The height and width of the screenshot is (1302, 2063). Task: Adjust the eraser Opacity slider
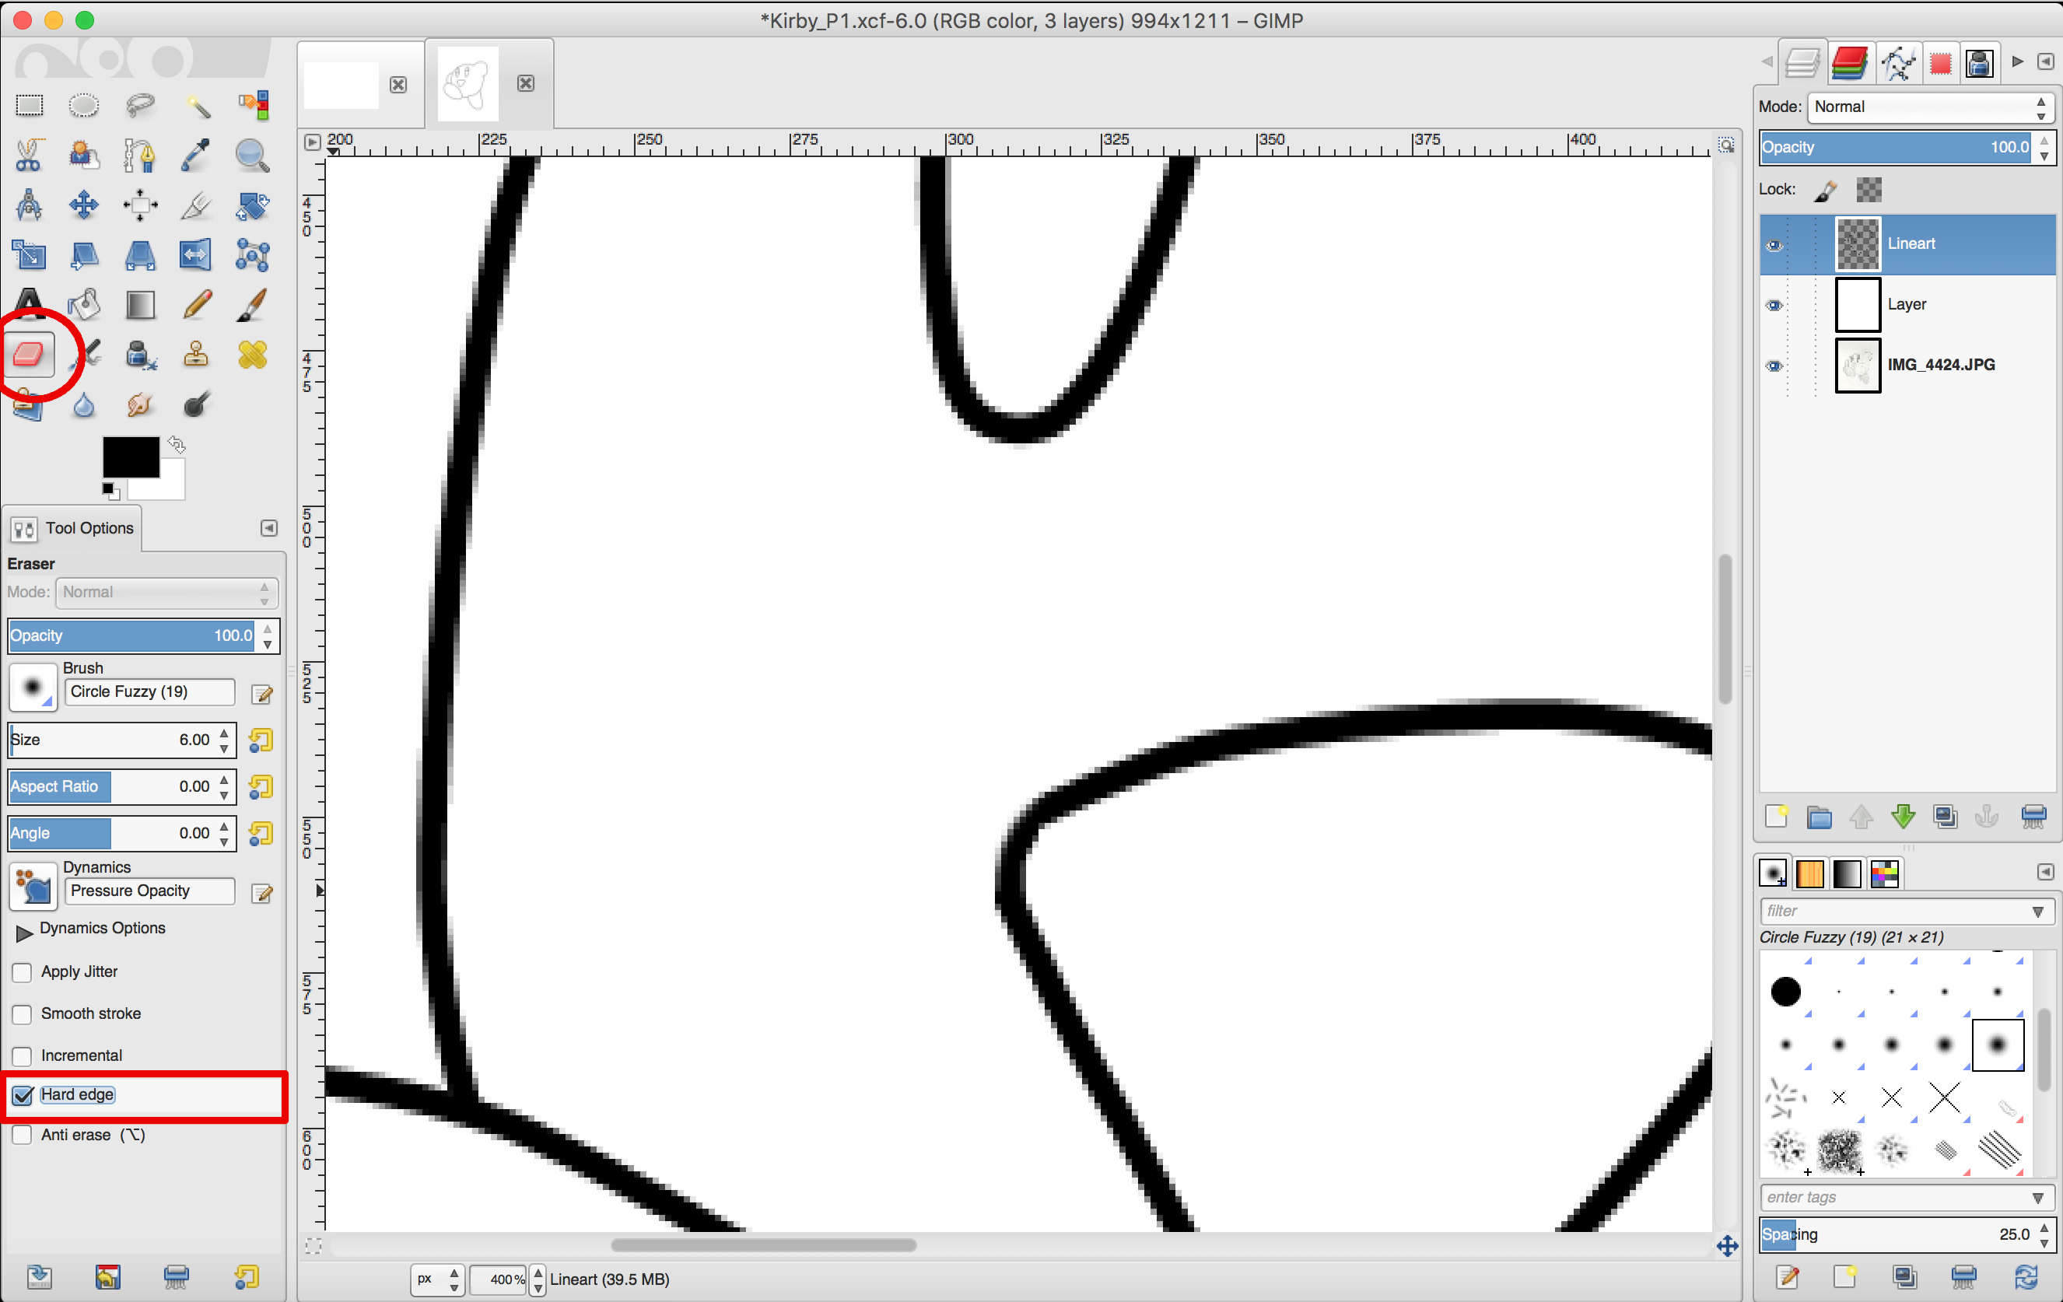[x=131, y=635]
